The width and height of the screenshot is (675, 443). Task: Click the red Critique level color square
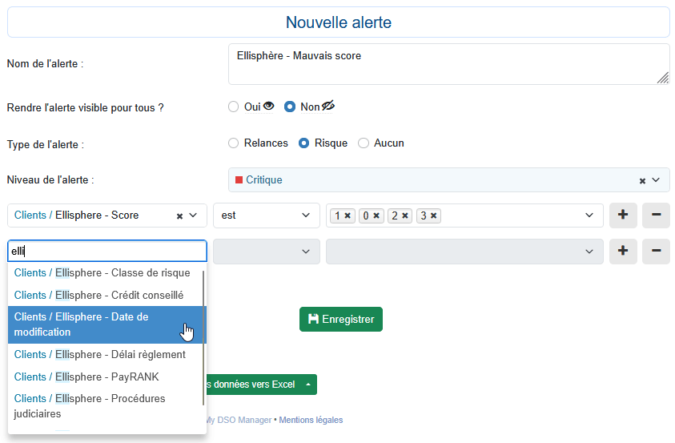click(239, 180)
